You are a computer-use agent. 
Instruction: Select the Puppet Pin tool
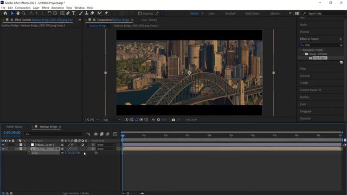coord(106,13)
